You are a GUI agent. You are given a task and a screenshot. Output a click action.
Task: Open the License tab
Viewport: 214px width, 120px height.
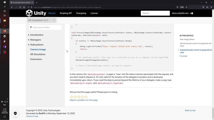point(94,13)
